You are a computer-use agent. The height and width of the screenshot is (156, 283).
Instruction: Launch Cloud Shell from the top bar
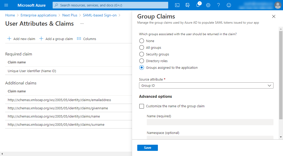[x=177, y=5]
